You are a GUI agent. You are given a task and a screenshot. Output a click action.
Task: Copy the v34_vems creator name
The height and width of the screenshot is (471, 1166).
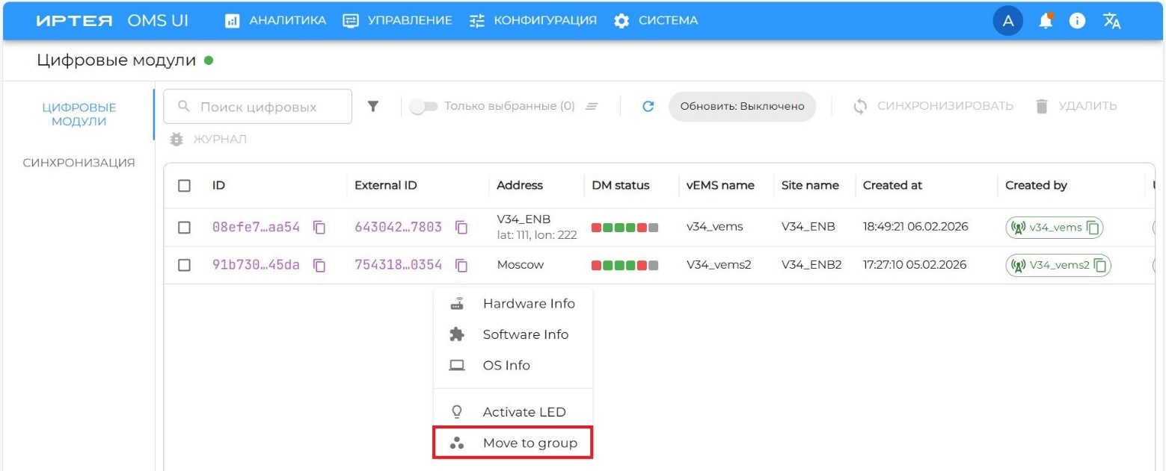point(1093,228)
